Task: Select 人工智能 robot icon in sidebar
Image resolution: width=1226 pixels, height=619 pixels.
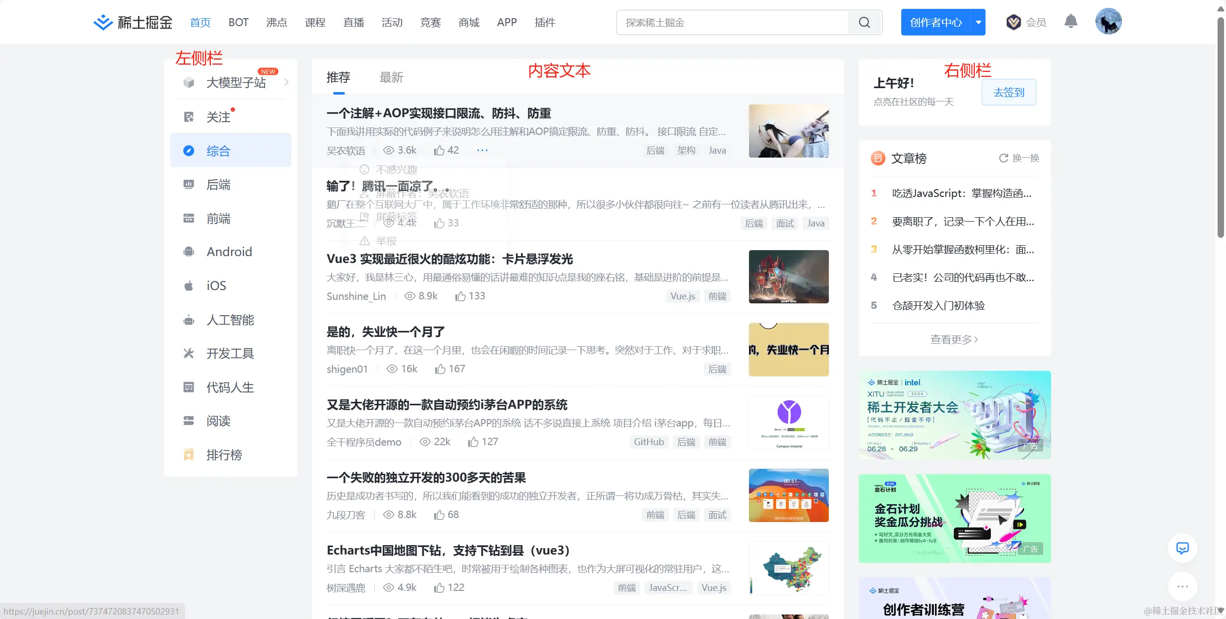Action: click(189, 320)
